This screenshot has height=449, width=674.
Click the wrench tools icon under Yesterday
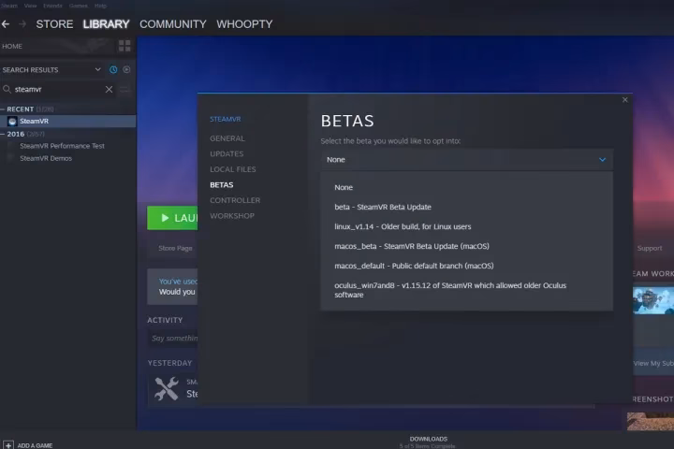[167, 388]
